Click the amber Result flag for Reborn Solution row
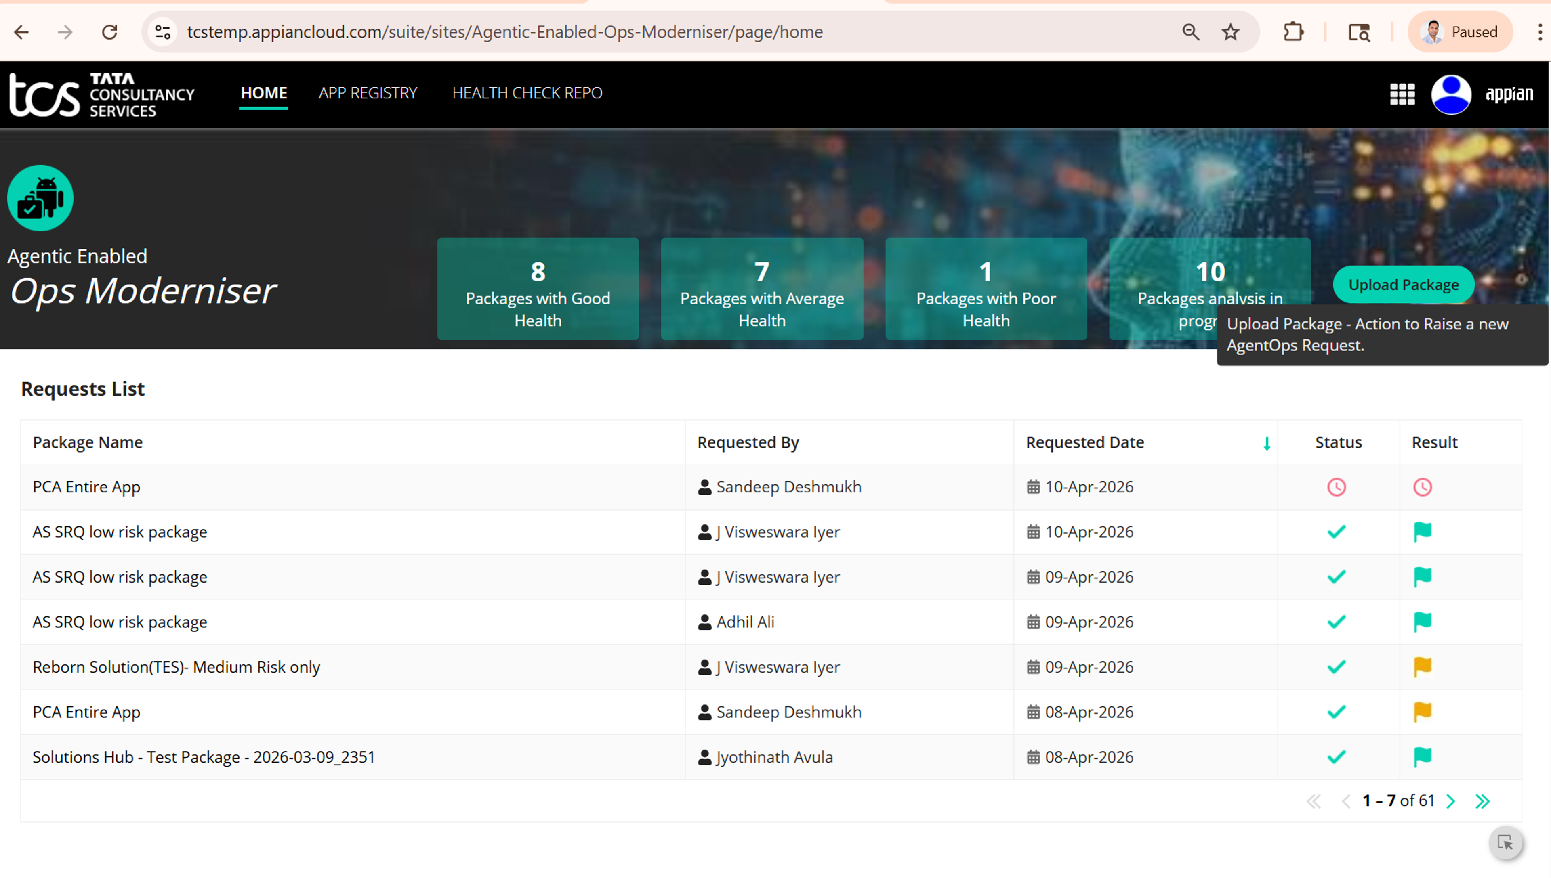 (x=1422, y=666)
